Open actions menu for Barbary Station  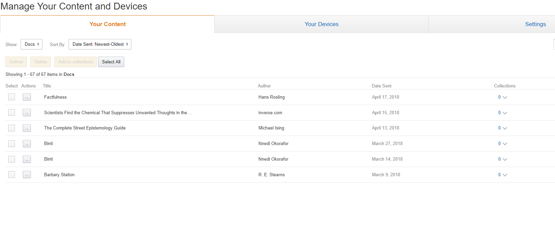click(x=27, y=175)
